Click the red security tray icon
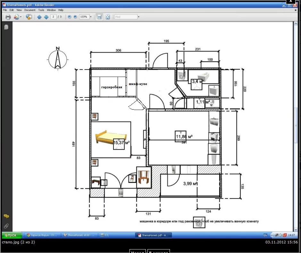Image resolution: width=301 pixels, height=253 pixels. 285,235
